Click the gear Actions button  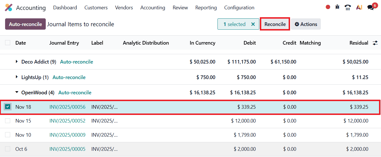point(306,24)
